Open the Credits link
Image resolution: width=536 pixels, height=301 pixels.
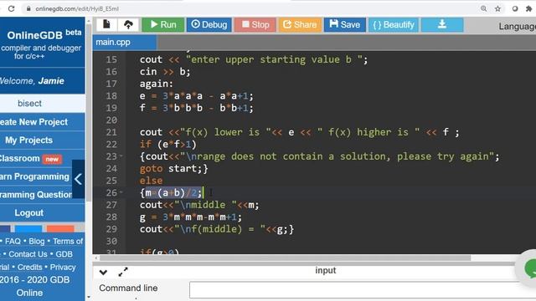click(x=30, y=268)
